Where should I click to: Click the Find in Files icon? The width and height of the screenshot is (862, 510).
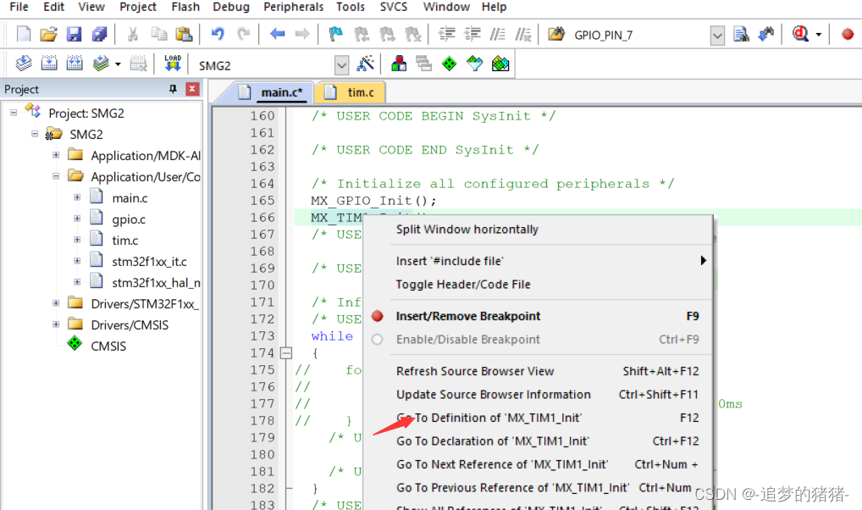tap(556, 34)
